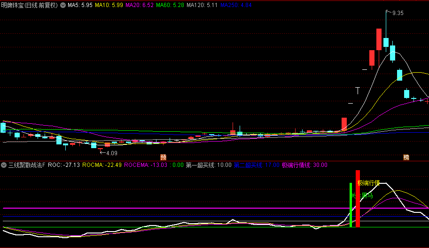Select the MA10: 5.99 label
The height and width of the screenshot is (248, 429).
109,5
